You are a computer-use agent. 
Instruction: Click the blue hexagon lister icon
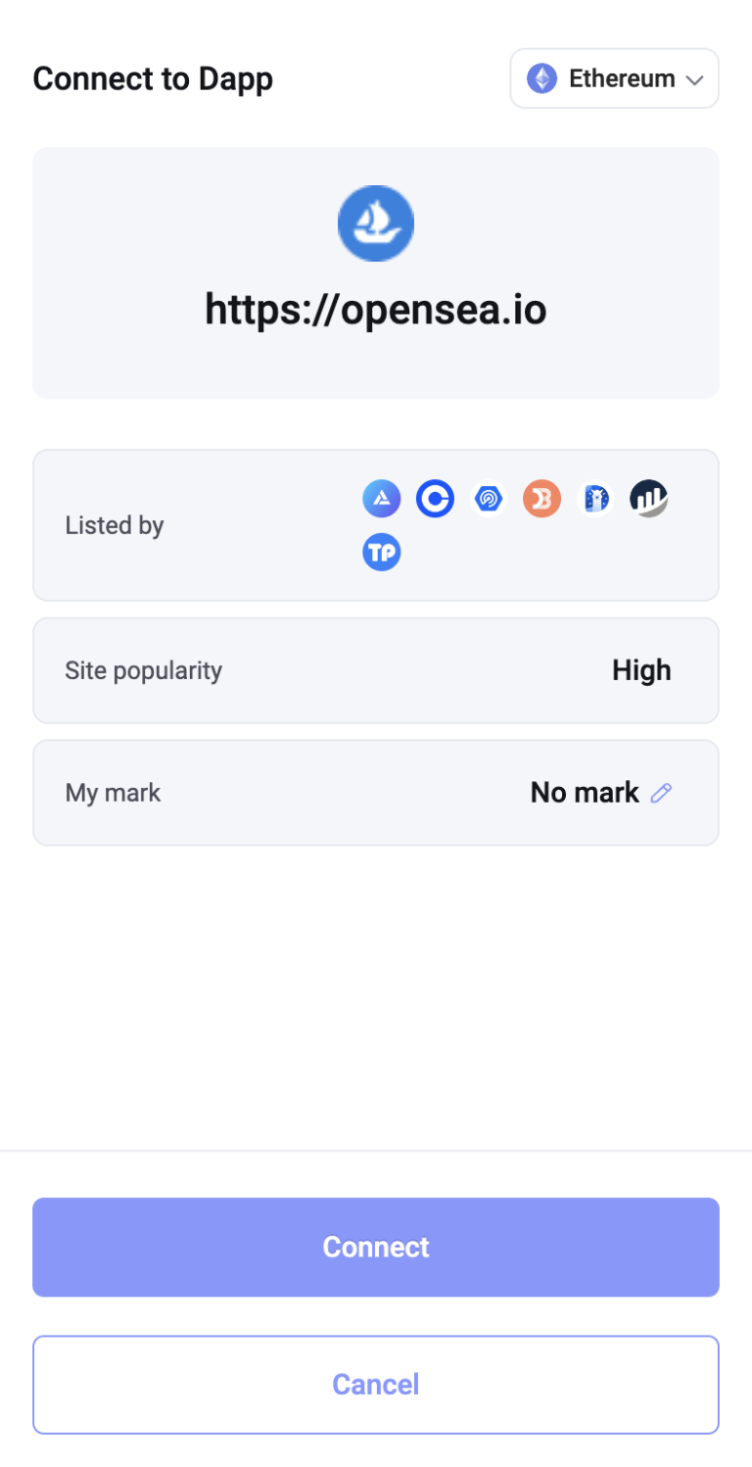[488, 499]
